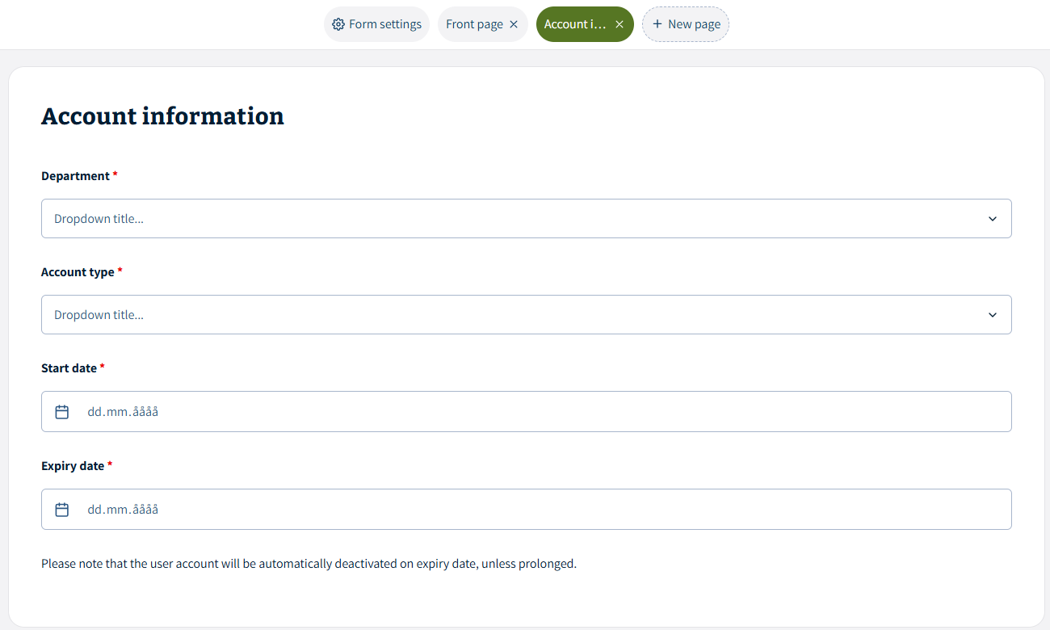Expand the Account type dropdown chevron
This screenshot has height=630, width=1050.
click(993, 315)
